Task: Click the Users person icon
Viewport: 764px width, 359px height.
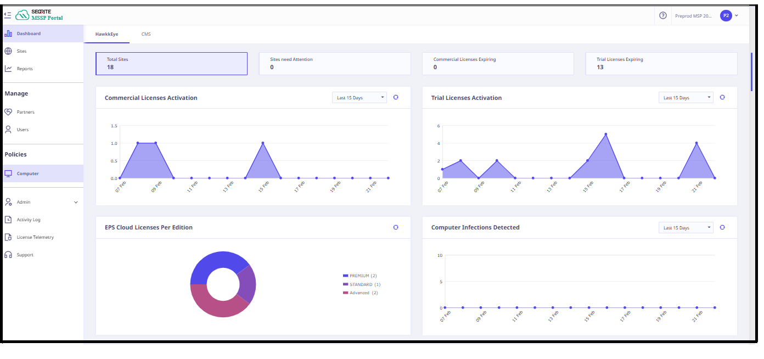Action: [8, 130]
